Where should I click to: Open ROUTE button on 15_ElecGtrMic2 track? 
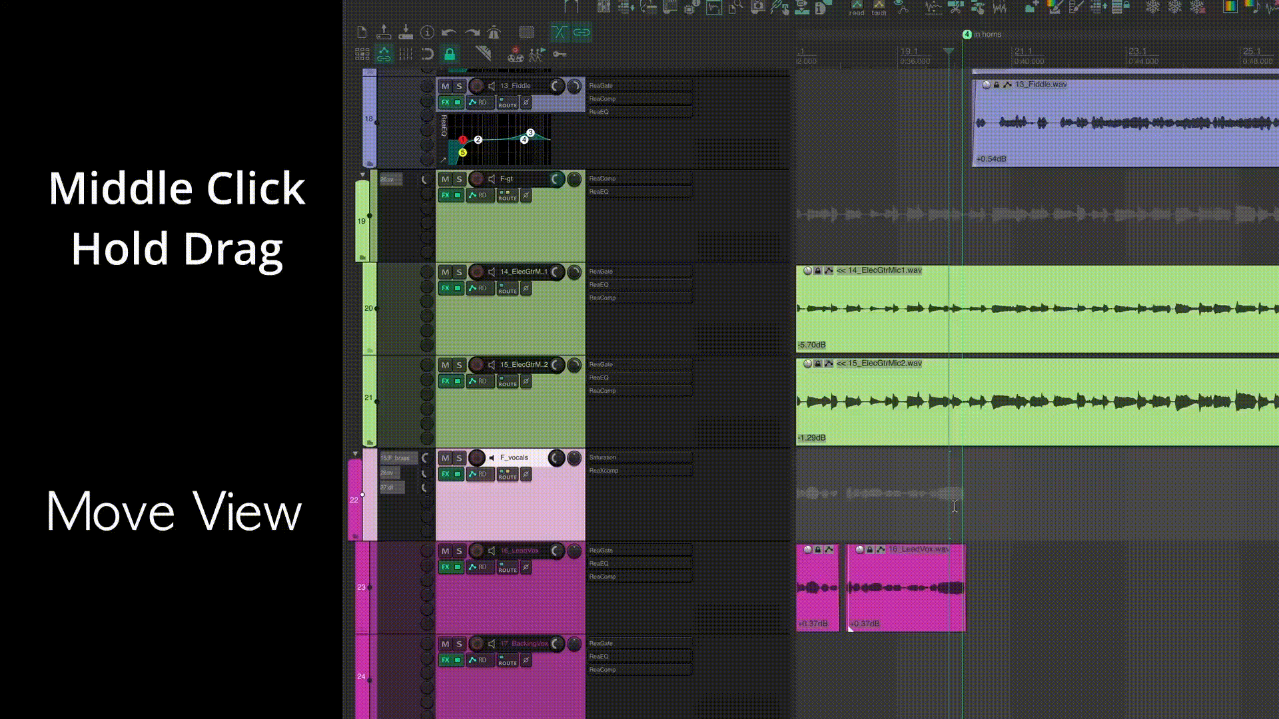point(508,381)
